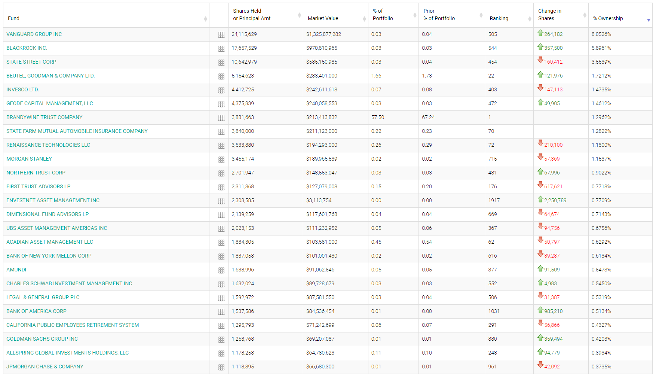Open JPMORGAN CHASE & COMPANY link

tap(45, 367)
